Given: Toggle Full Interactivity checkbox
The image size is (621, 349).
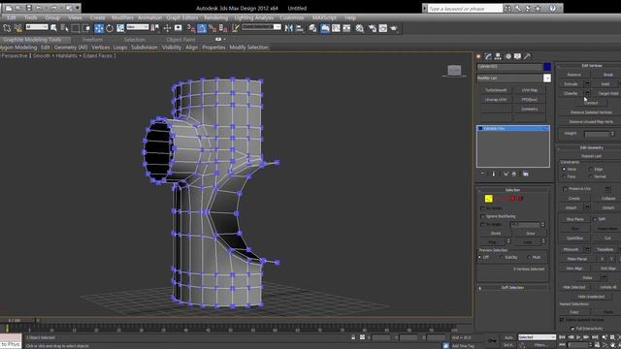Looking at the screenshot, I should (572, 329).
